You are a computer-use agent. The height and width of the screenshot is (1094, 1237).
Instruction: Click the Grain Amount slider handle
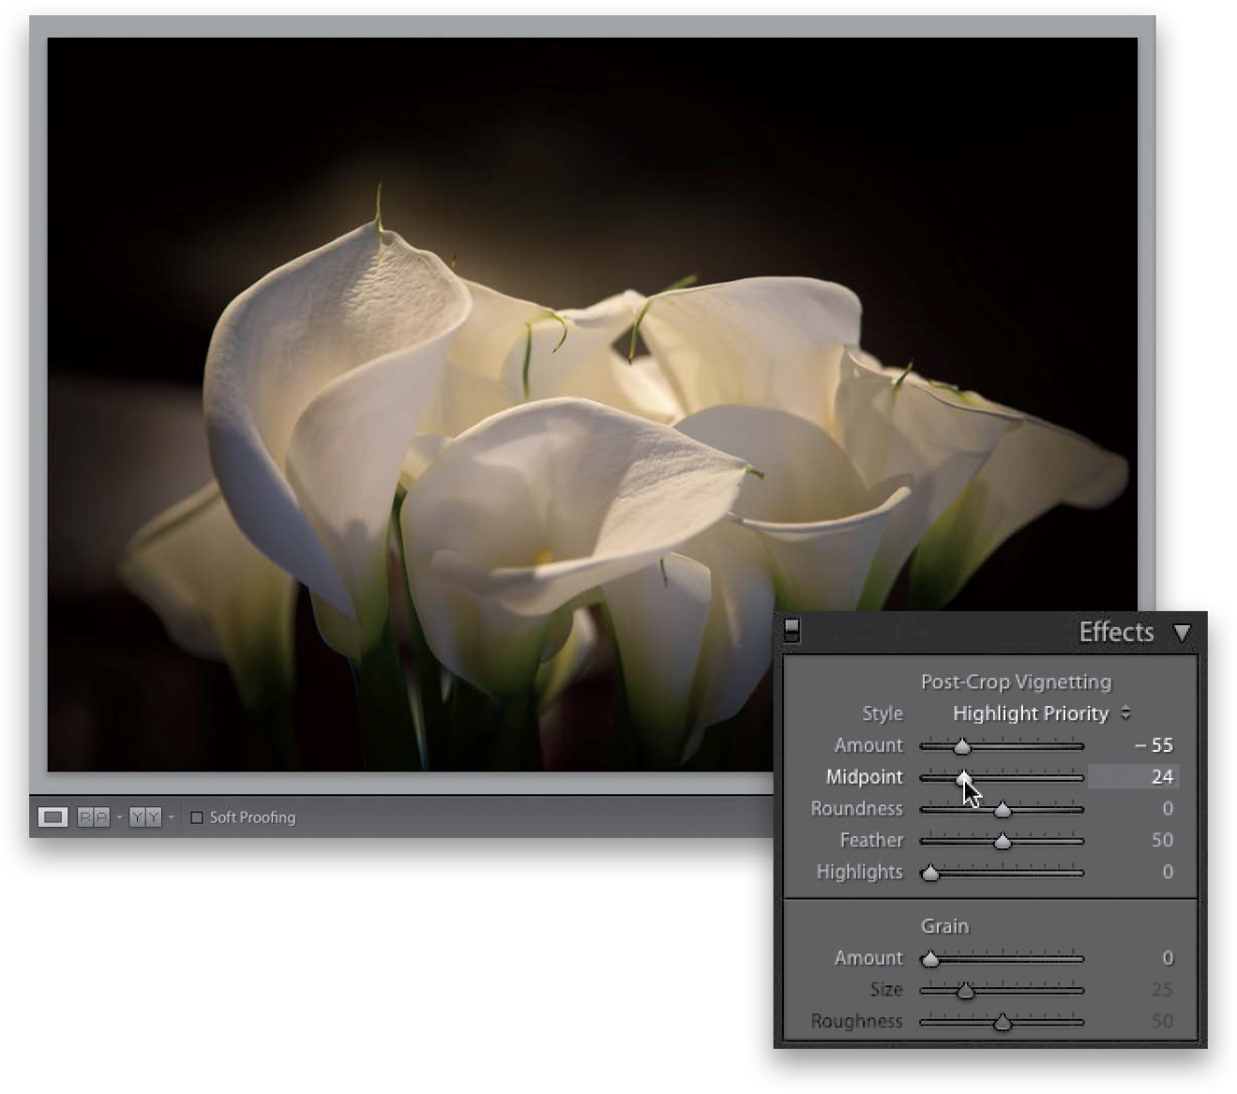[929, 959]
